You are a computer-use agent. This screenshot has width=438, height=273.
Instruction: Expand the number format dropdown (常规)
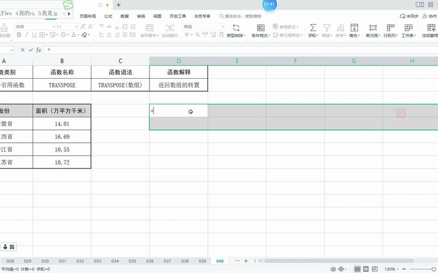(x=223, y=26)
